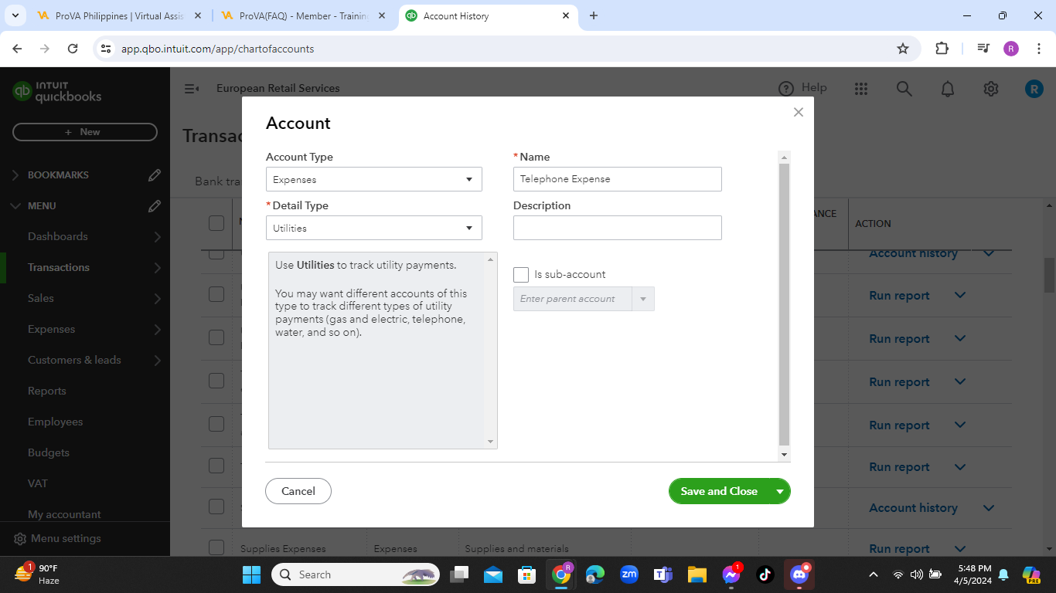Viewport: 1056px width, 593px height.
Task: Open Budgets in the sidebar
Action: point(49,452)
